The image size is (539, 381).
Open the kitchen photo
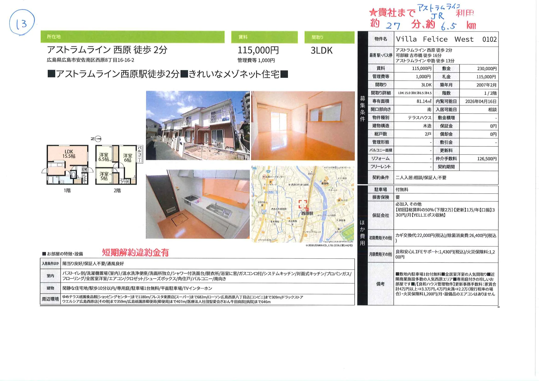click(x=198, y=204)
